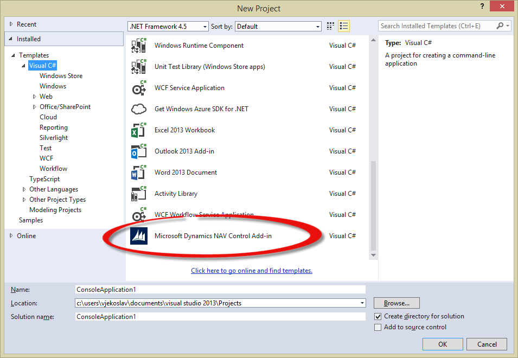The image size is (518, 358).
Task: Open the online templates link
Action: [252, 271]
